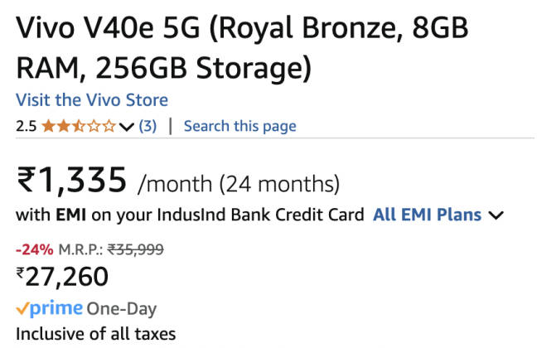
Task: Click the last empty star icon
Action: pyautogui.click(x=110, y=127)
